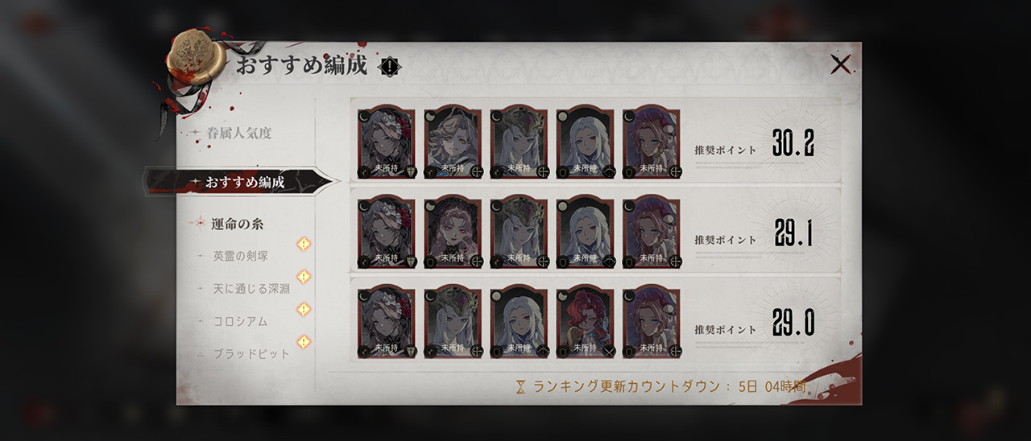1031x441 pixels.
Task: Click the alert badge next to ブラッドピット
Action: [304, 341]
